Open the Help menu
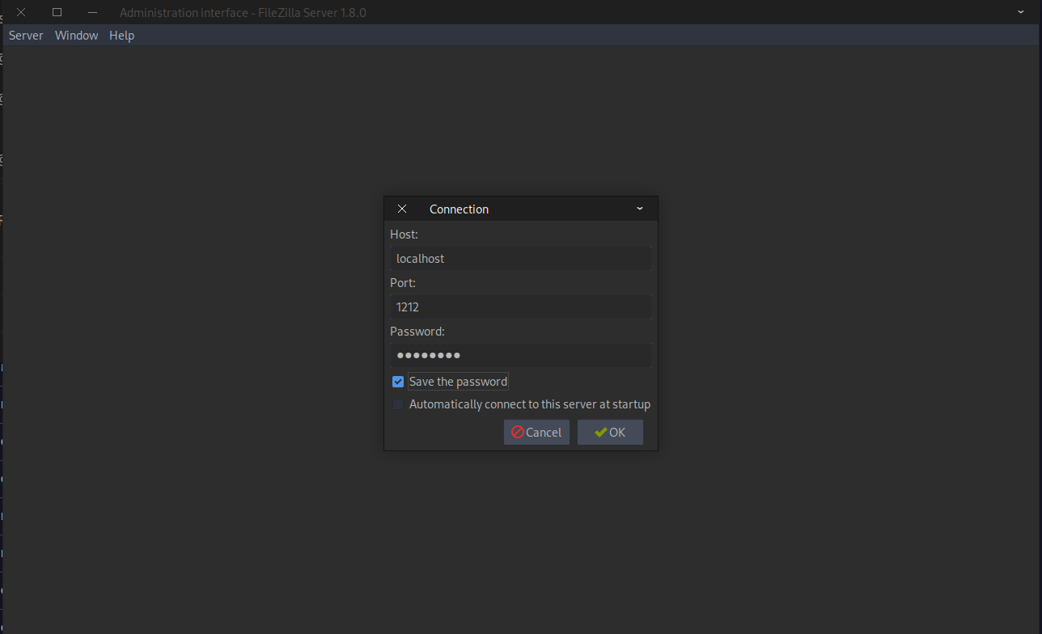 click(121, 35)
